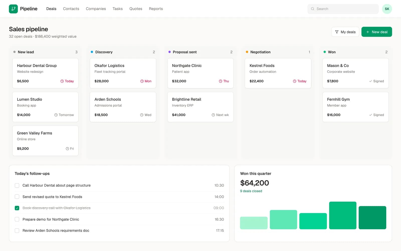Open the Deals tab

click(51, 9)
